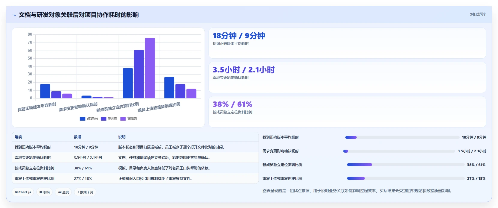Click the 重复上传或重复创建比例 progress bar
Screen dimensions: 498x208
(406, 178)
